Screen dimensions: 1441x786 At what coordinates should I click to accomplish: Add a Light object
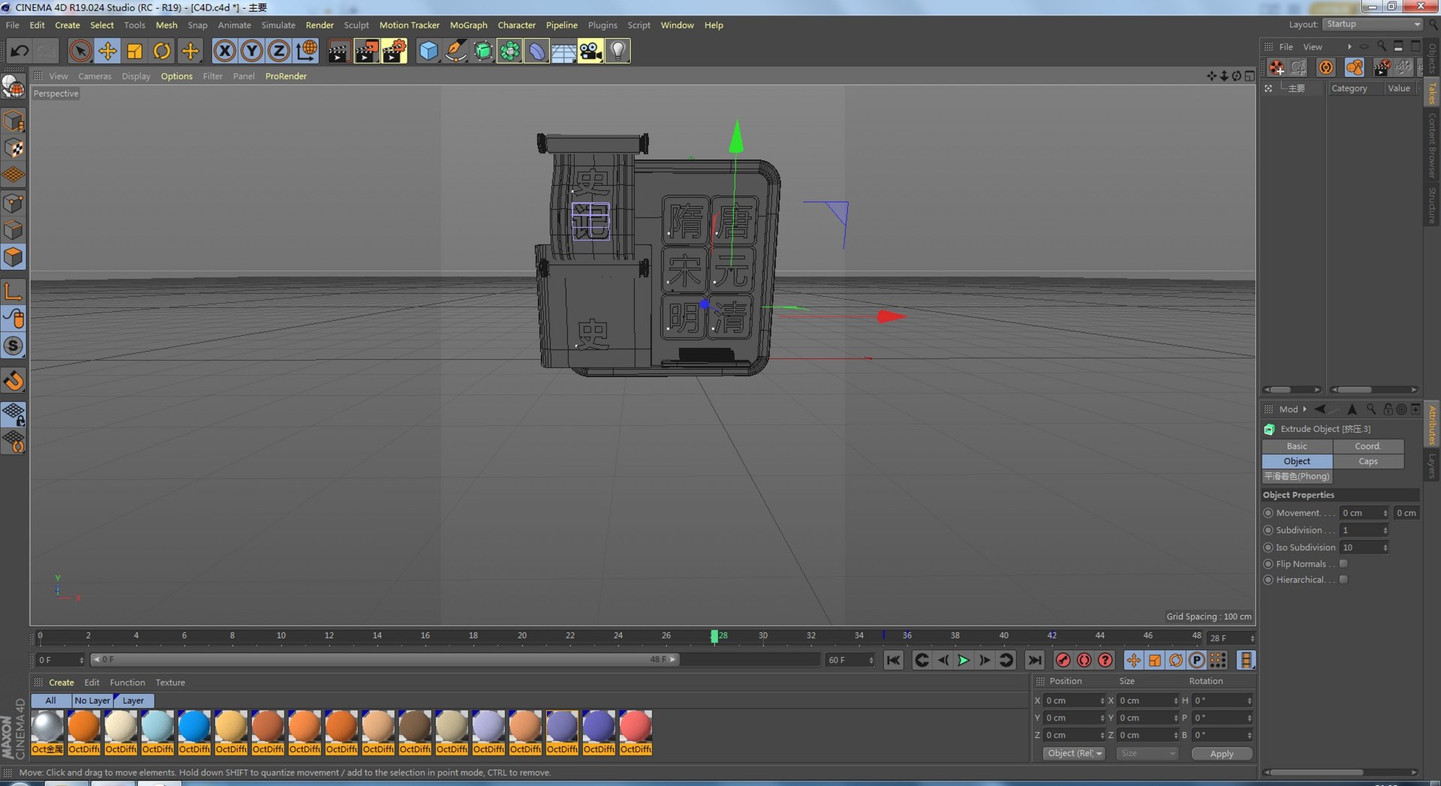[618, 51]
